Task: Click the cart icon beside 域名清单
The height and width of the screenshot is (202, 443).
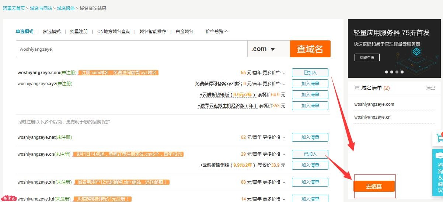Action: 356,88
